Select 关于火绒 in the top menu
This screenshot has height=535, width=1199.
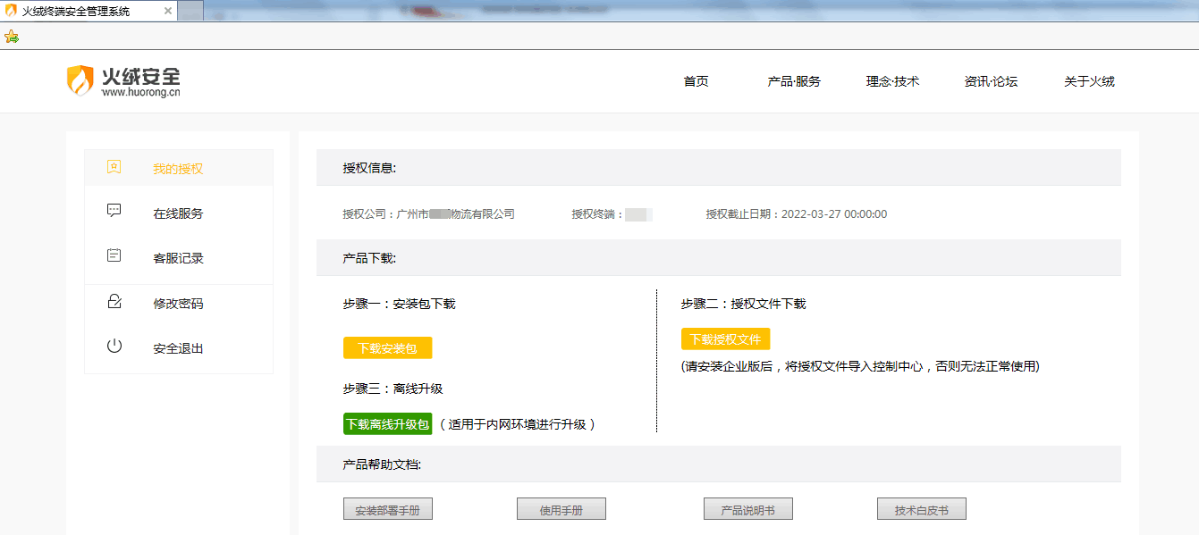pos(1088,81)
